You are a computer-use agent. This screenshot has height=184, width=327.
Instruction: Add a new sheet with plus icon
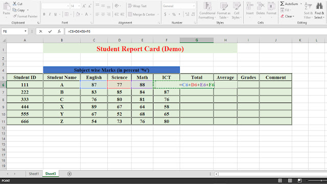coord(69,174)
